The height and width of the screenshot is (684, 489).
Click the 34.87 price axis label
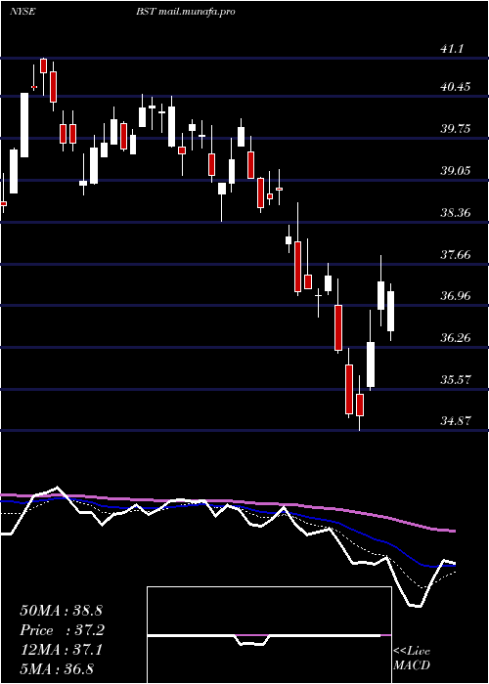click(455, 421)
